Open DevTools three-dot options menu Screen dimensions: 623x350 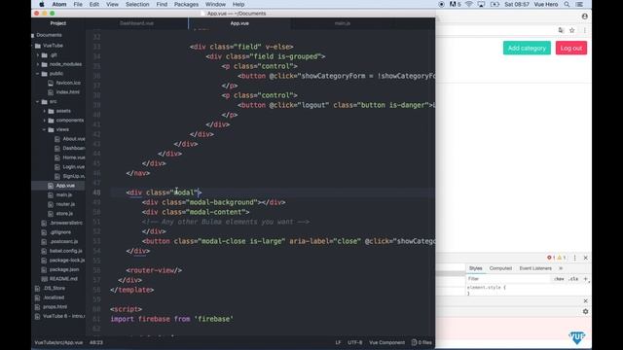click(575, 258)
